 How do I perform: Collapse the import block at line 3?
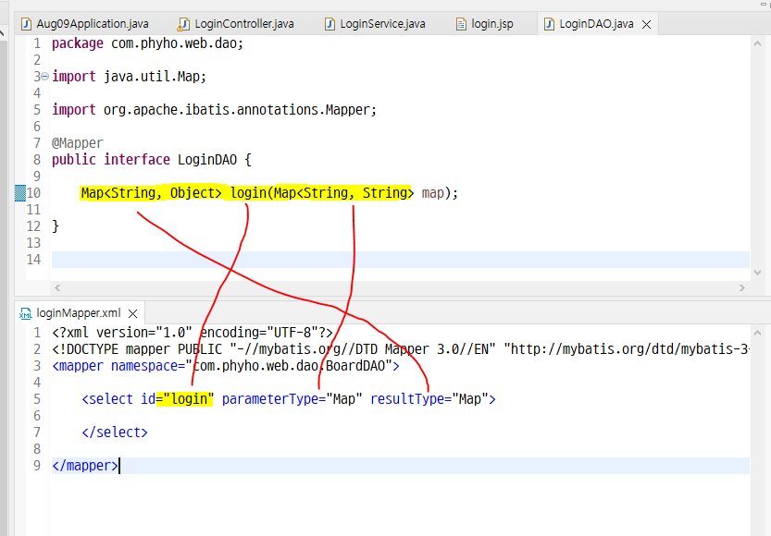click(x=44, y=77)
